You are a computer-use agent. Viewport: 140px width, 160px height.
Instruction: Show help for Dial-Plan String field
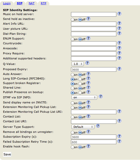(119, 33)
